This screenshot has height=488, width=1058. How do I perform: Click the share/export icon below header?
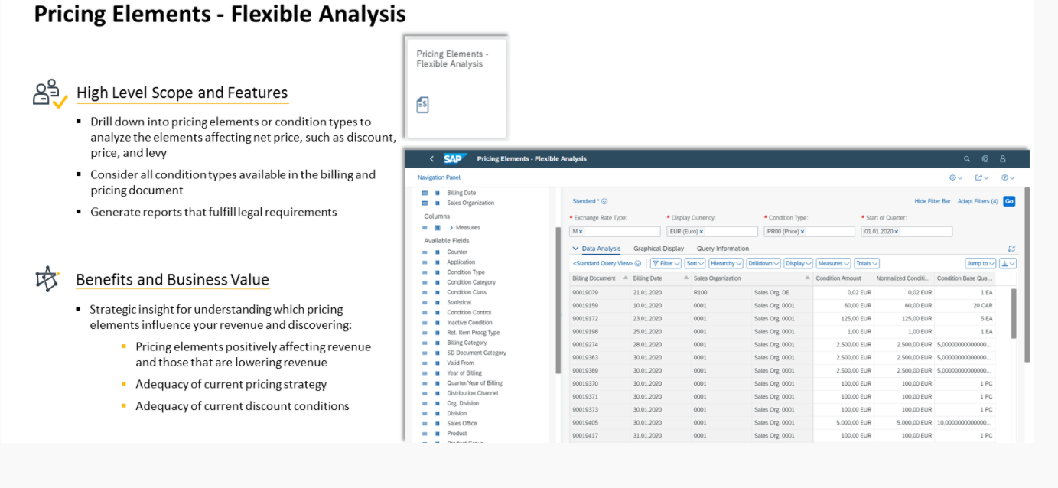[981, 177]
